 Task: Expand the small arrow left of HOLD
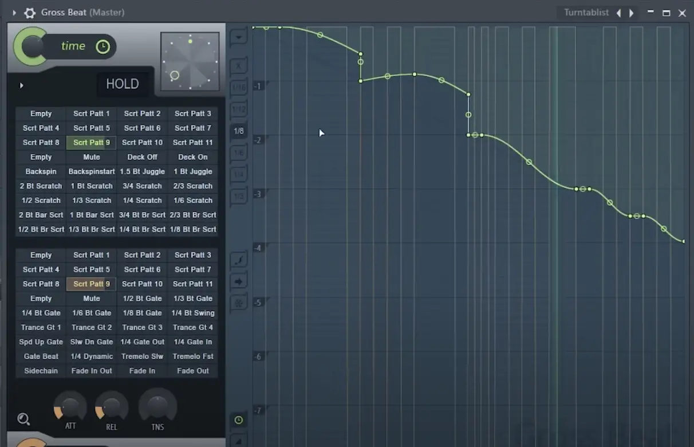[x=22, y=85]
